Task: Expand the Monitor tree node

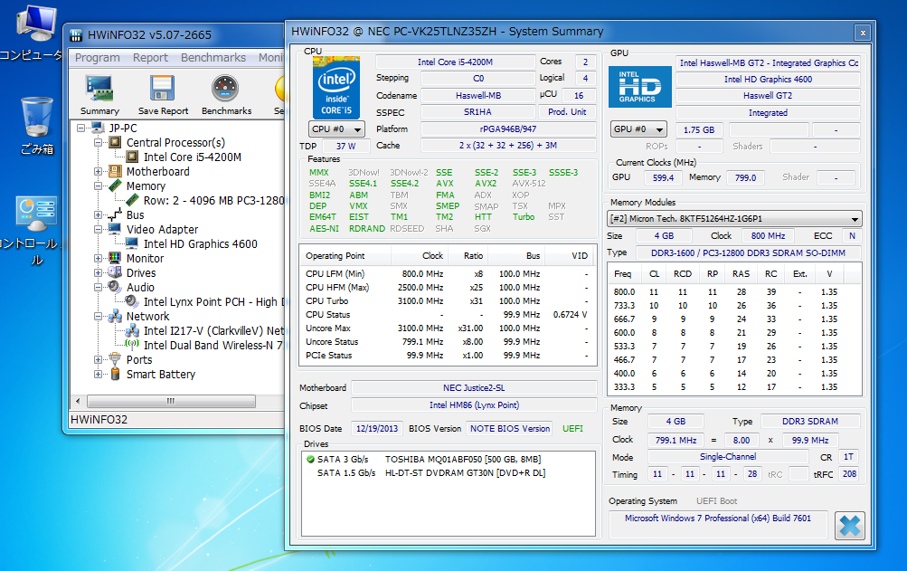Action: pos(98,258)
